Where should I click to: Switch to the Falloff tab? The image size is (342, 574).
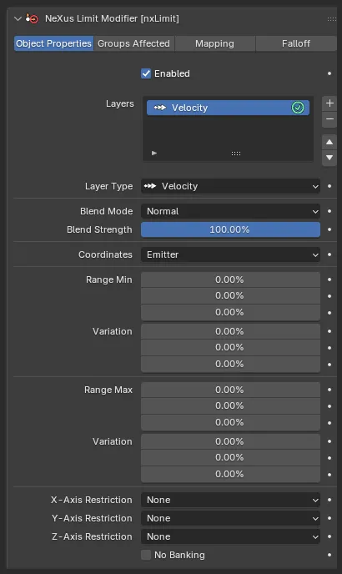(296, 43)
